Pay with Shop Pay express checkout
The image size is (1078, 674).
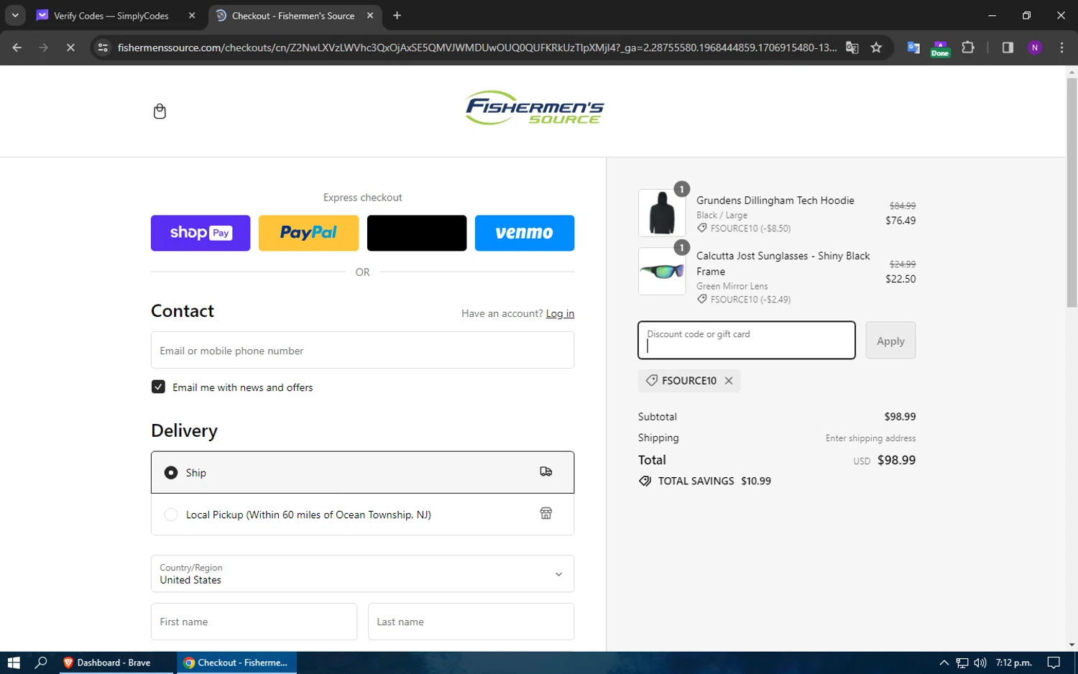point(201,233)
